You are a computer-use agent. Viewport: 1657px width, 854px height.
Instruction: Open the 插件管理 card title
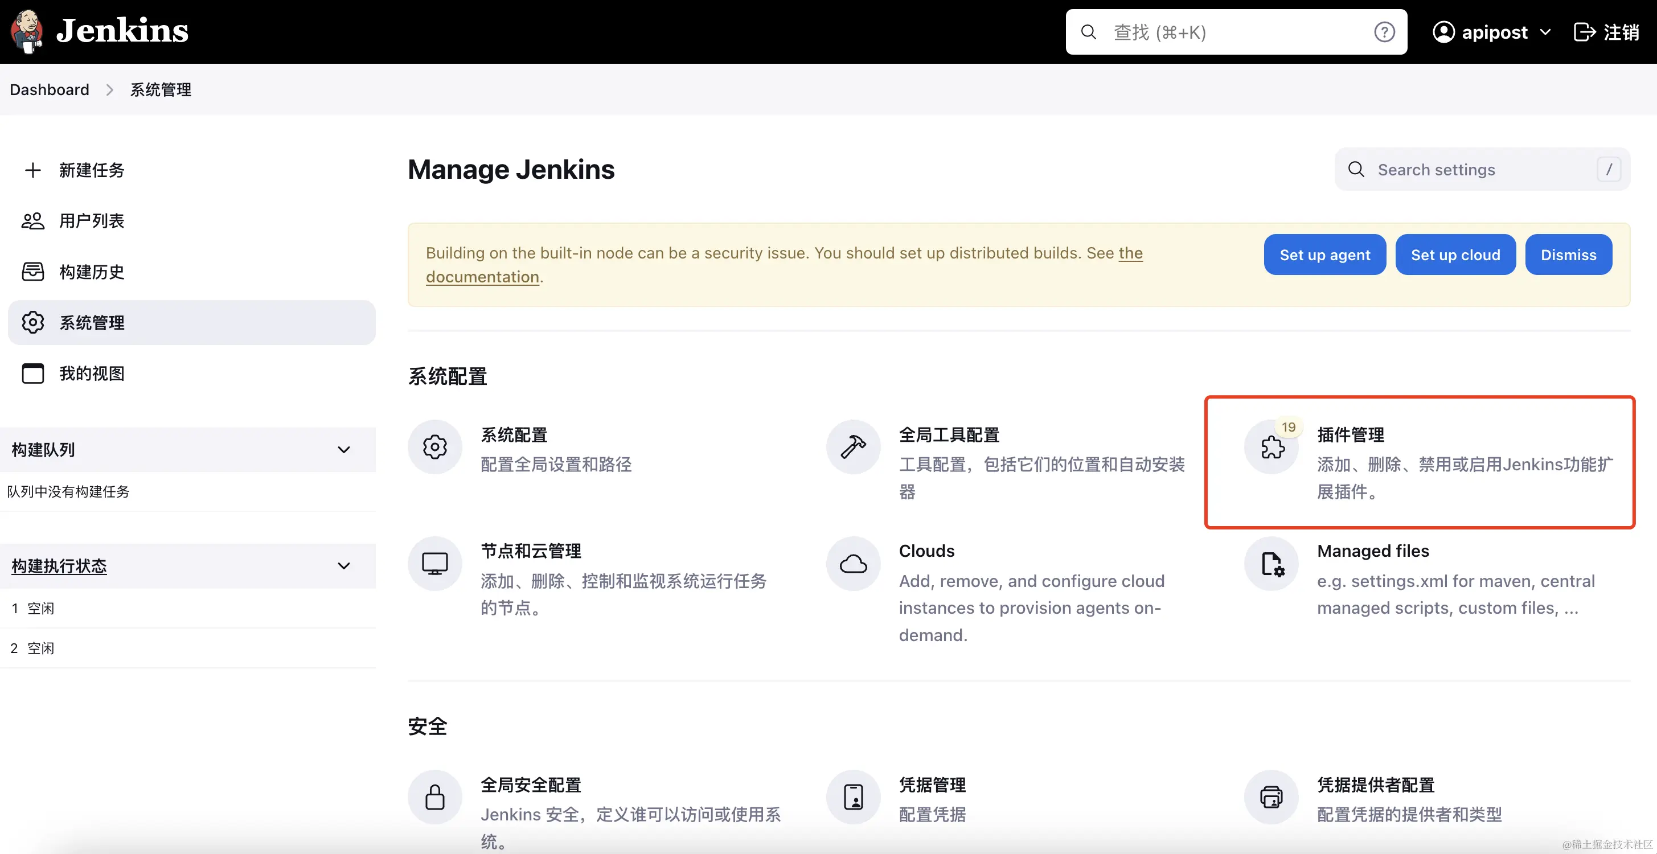click(x=1350, y=435)
